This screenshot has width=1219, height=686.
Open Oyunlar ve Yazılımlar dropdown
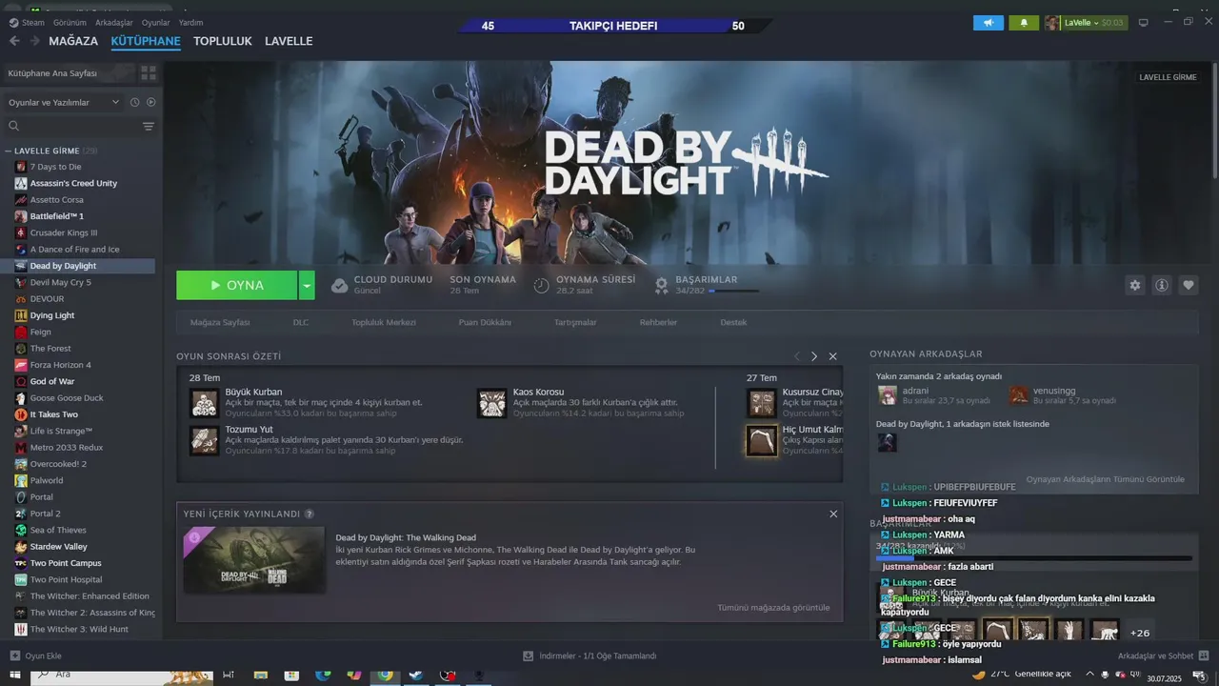click(64, 102)
